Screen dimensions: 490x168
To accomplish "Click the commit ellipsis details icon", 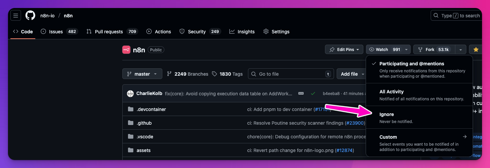I will [x=301, y=94].
